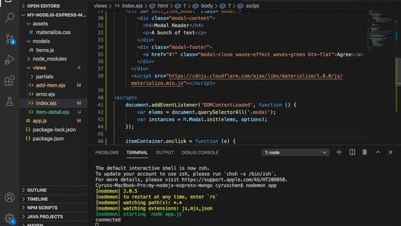Open the Manage gear settings icon
Viewport: 401px width, 226px height.
[x=9, y=218]
